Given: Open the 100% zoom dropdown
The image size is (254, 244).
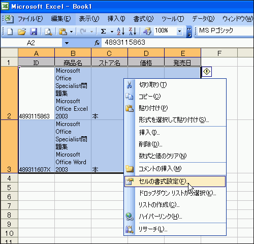Looking at the screenshot, I should [x=179, y=32].
